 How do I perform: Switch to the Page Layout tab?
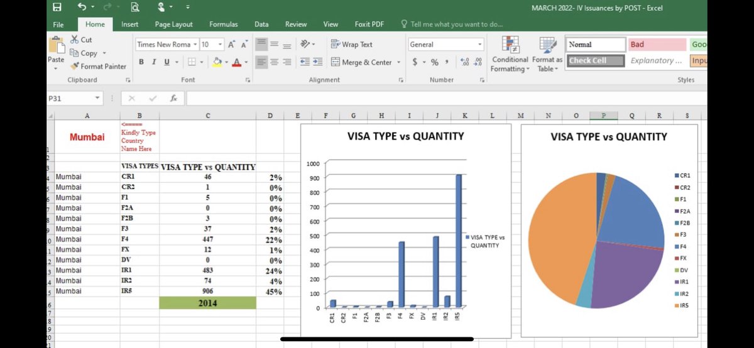click(x=174, y=24)
